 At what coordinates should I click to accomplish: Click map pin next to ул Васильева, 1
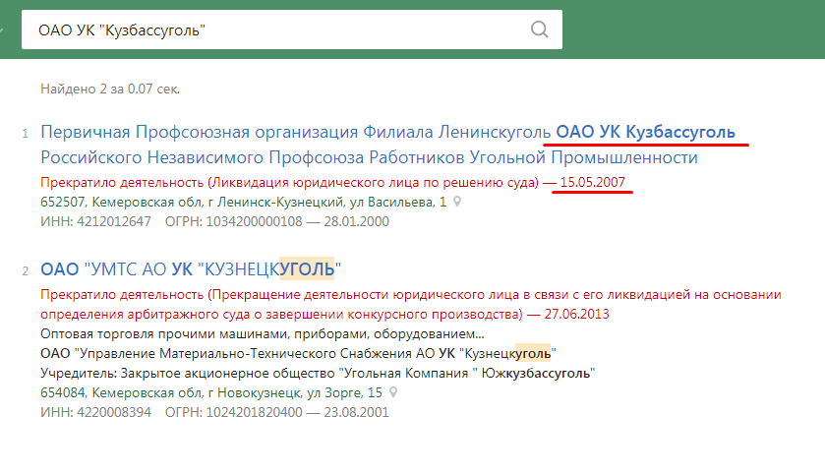tap(457, 202)
